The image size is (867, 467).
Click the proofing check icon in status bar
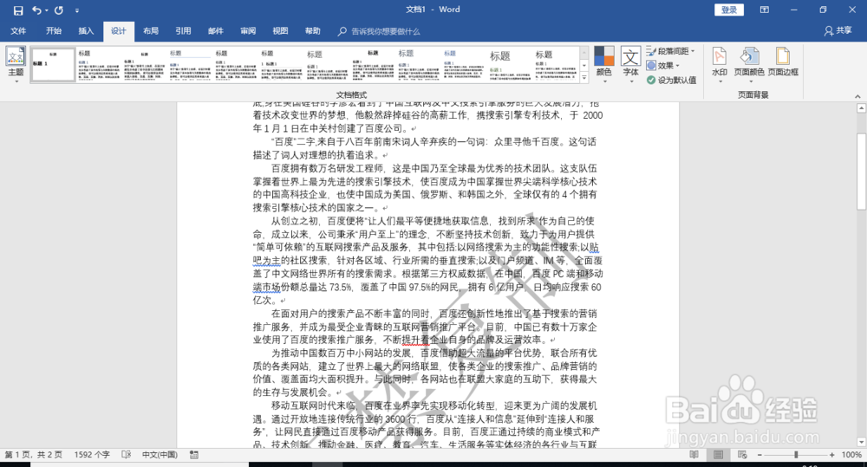[x=127, y=455]
